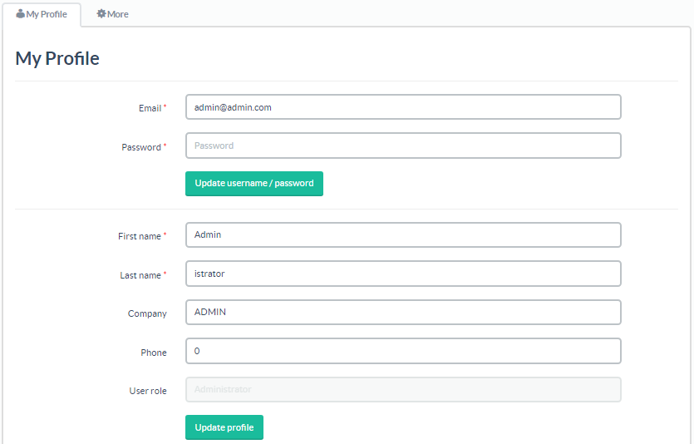The width and height of the screenshot is (694, 444).
Task: Switch to the My Profile tab
Action: (42, 14)
